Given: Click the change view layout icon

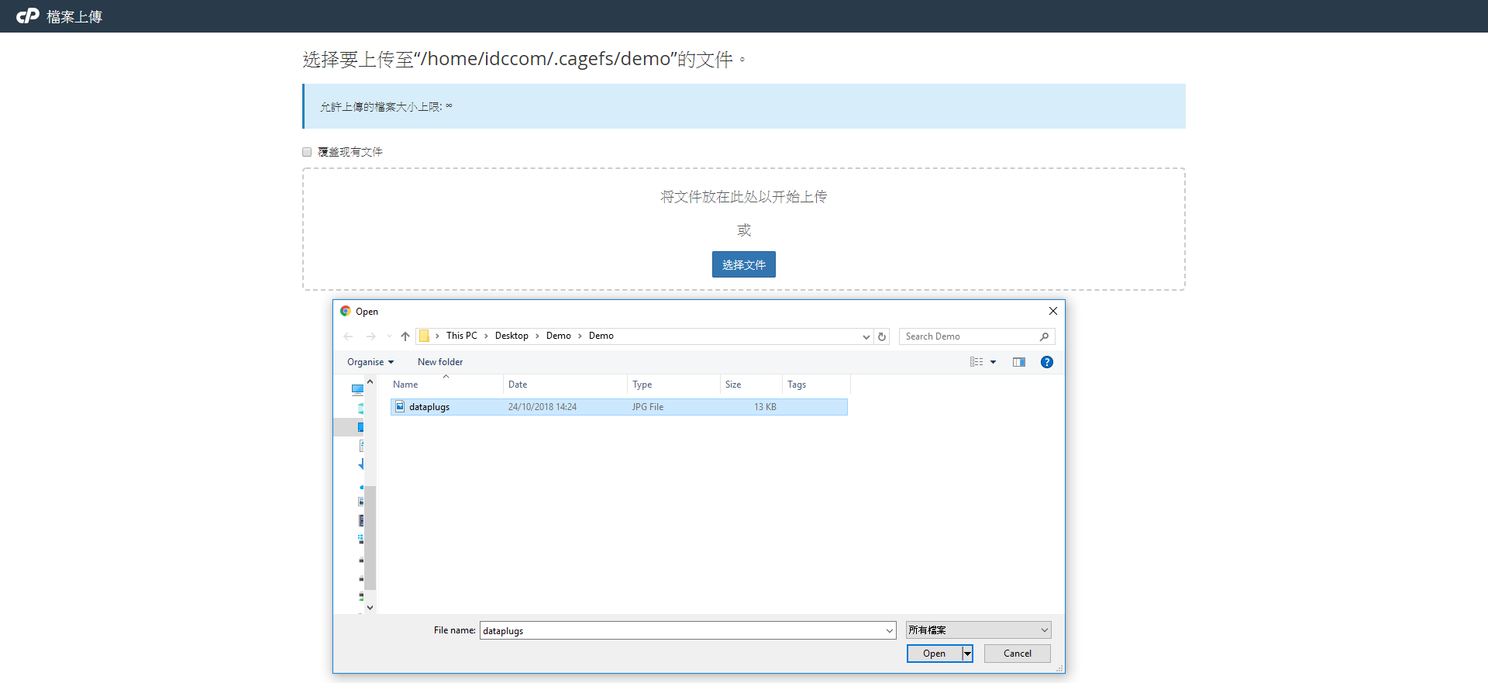Looking at the screenshot, I should click(976, 362).
